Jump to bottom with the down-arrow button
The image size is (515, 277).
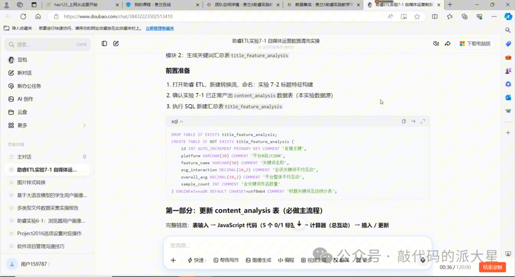(x=299, y=224)
